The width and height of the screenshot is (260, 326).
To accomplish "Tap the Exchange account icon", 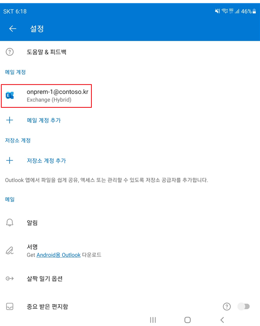I will point(9,95).
